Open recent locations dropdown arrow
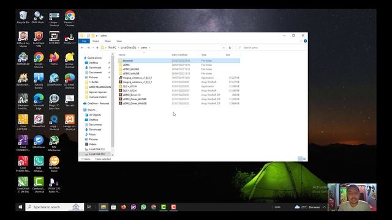This screenshot has width=392, height=220. point(93,48)
